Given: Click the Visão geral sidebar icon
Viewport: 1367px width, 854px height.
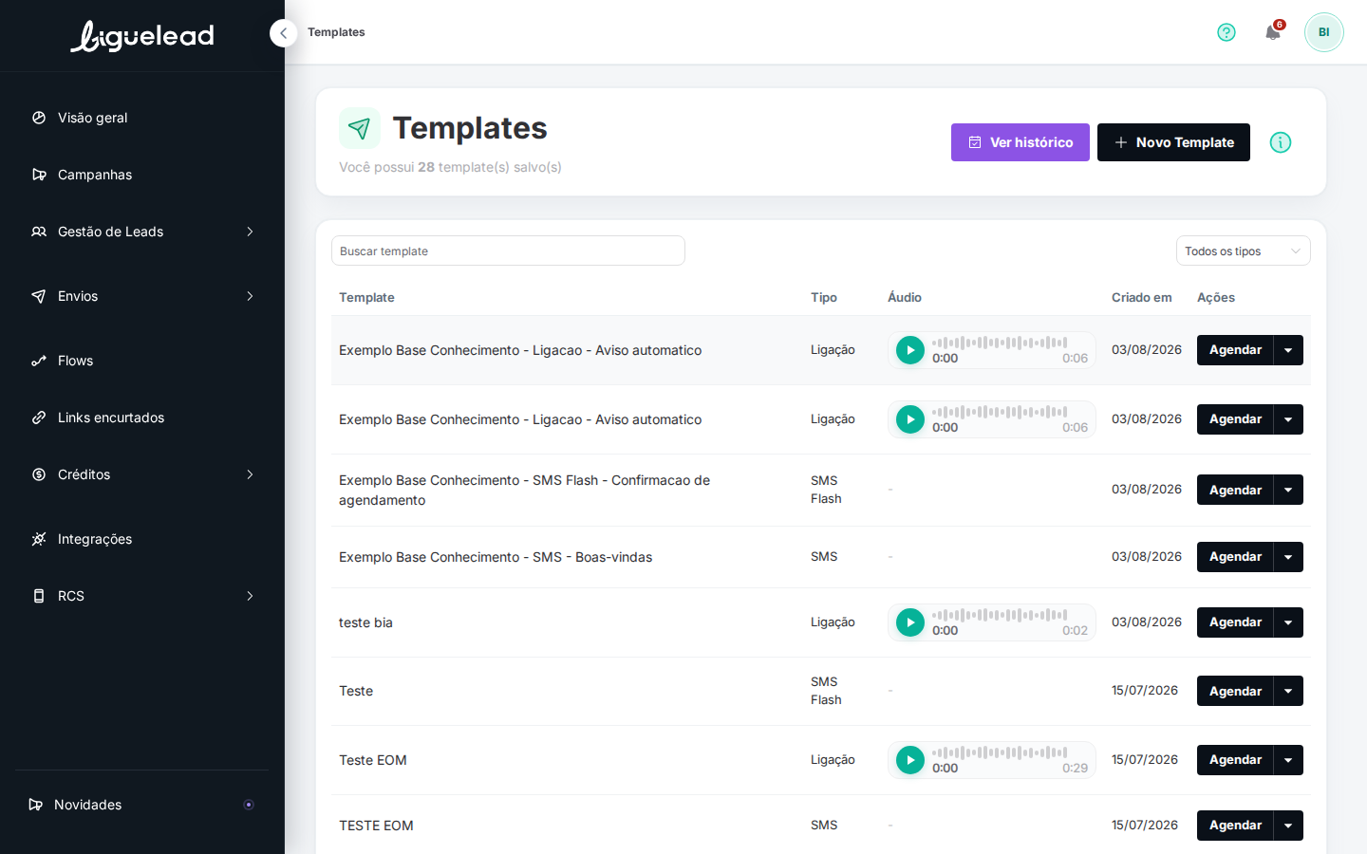Looking at the screenshot, I should click(39, 118).
